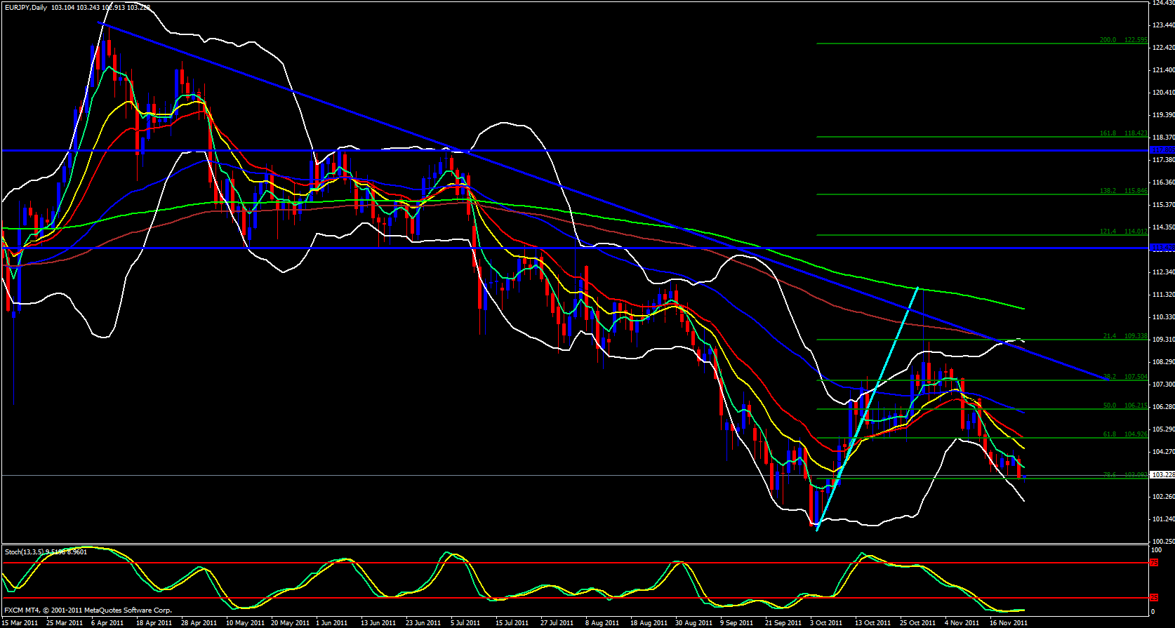Click the 3 Oct 2011 date label

coord(825,622)
